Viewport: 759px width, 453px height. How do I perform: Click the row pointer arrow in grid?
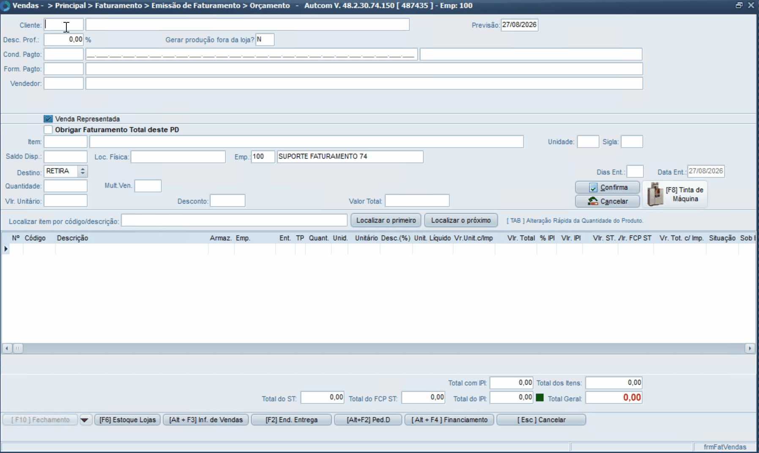click(x=6, y=249)
